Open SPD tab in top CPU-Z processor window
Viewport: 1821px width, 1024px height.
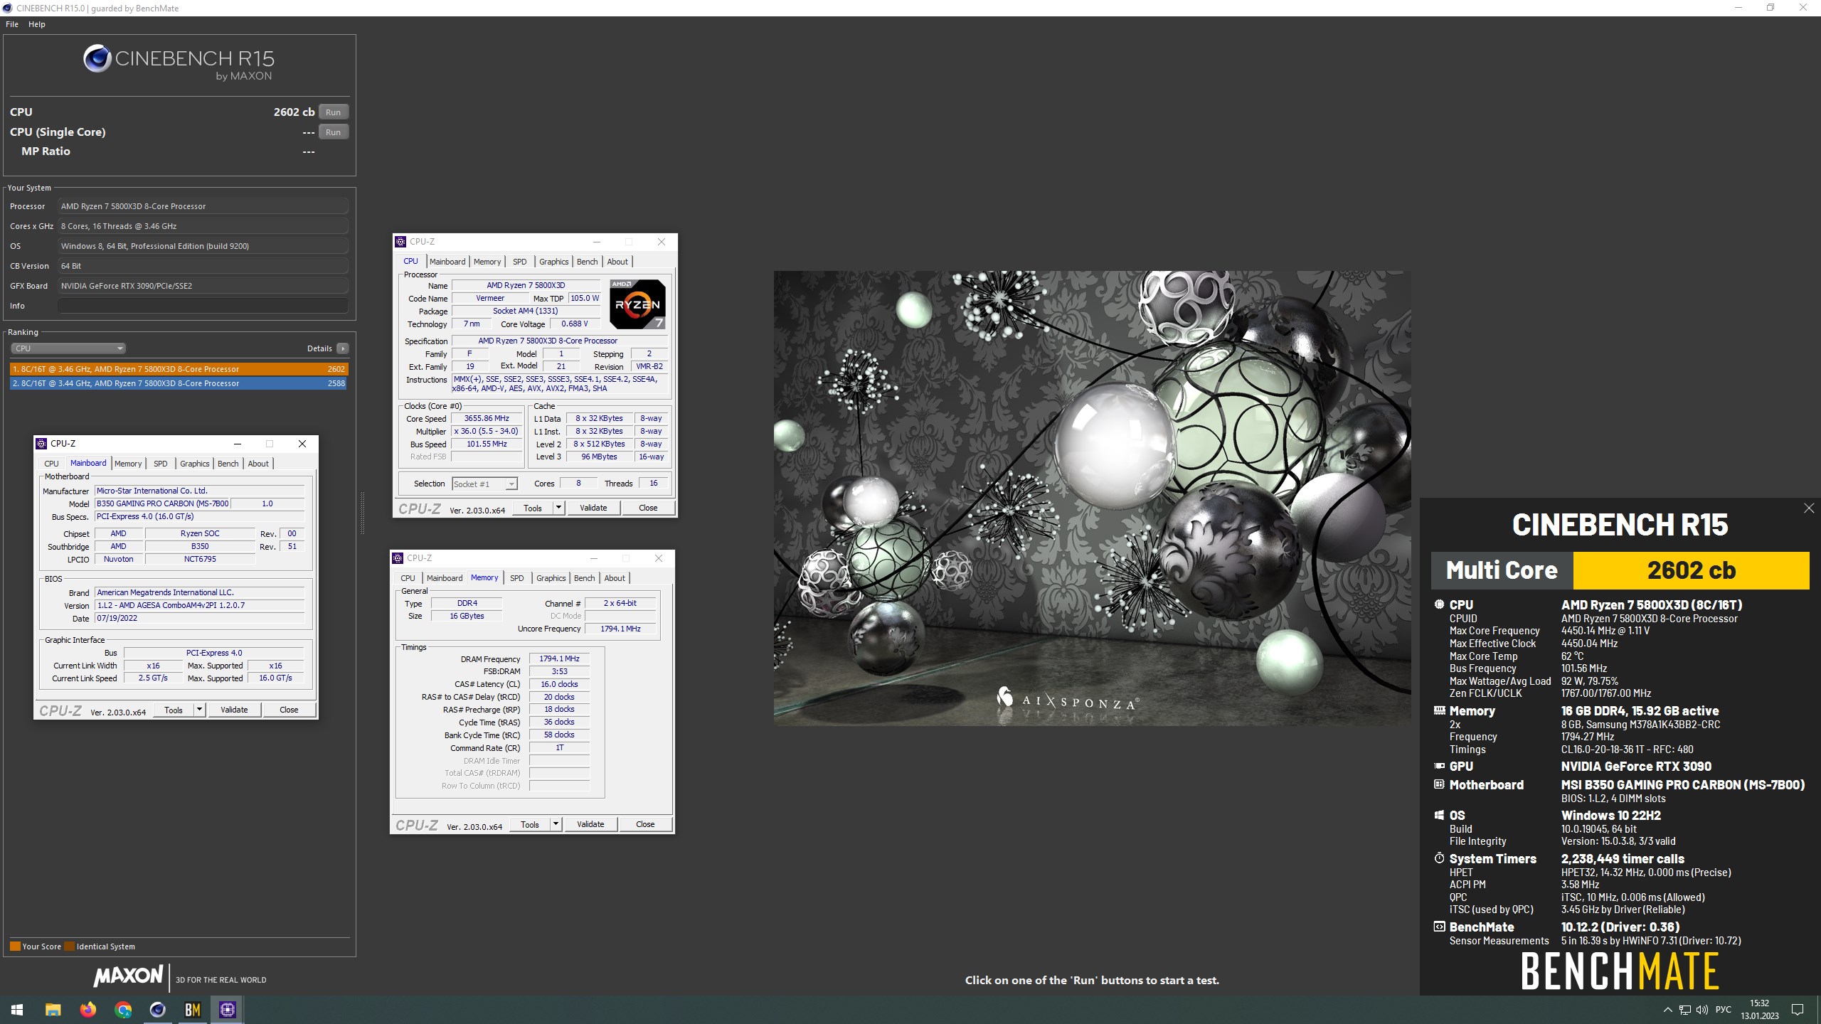click(520, 262)
